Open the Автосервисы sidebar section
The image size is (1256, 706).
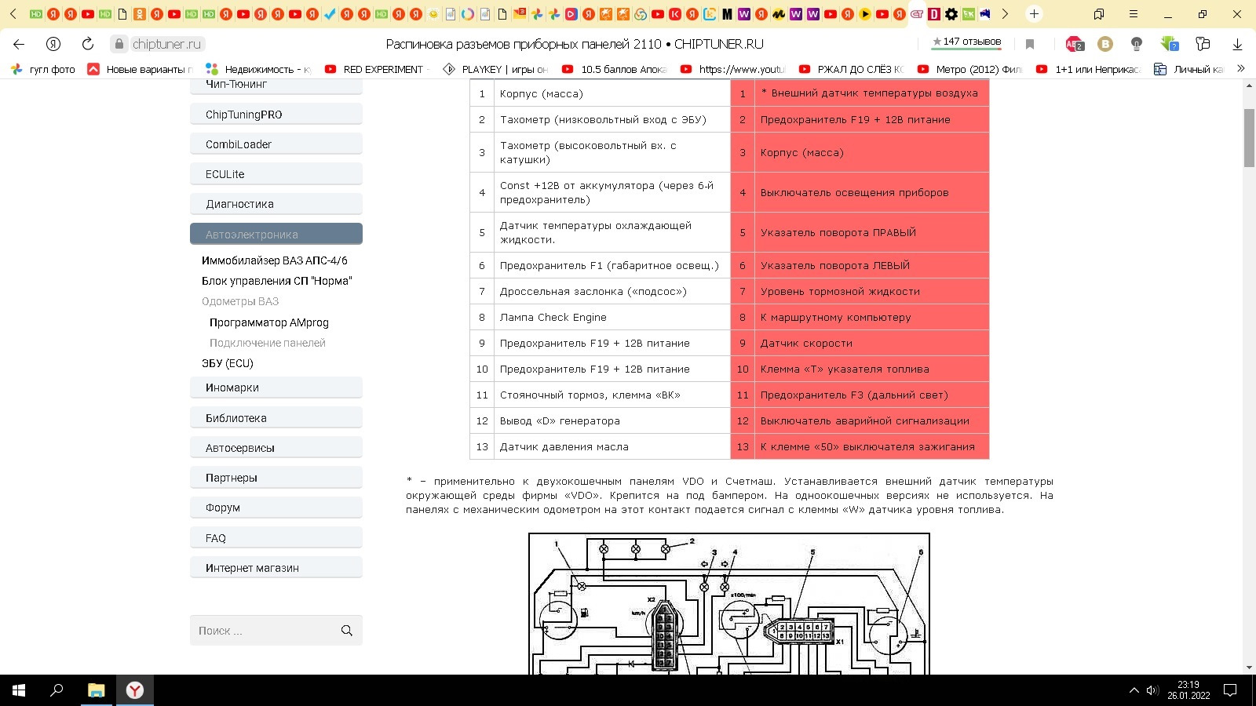click(x=276, y=448)
